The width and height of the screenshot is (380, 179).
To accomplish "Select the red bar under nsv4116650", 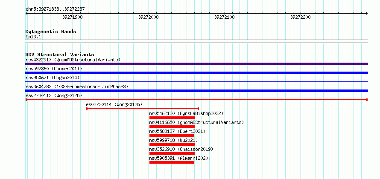I will coord(172,127).
